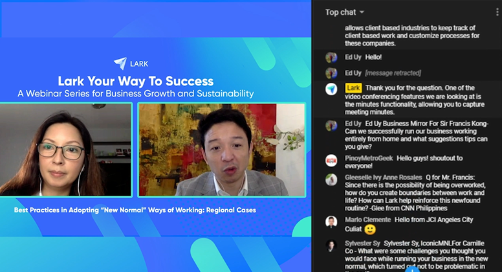This screenshot has width=502, height=272.
Task: Click Ed Uy's avatar beside the Hello! message
Action: point(331,58)
